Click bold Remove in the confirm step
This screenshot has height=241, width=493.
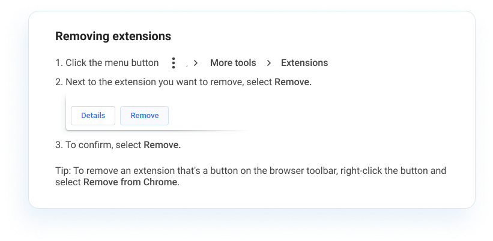tap(162, 144)
